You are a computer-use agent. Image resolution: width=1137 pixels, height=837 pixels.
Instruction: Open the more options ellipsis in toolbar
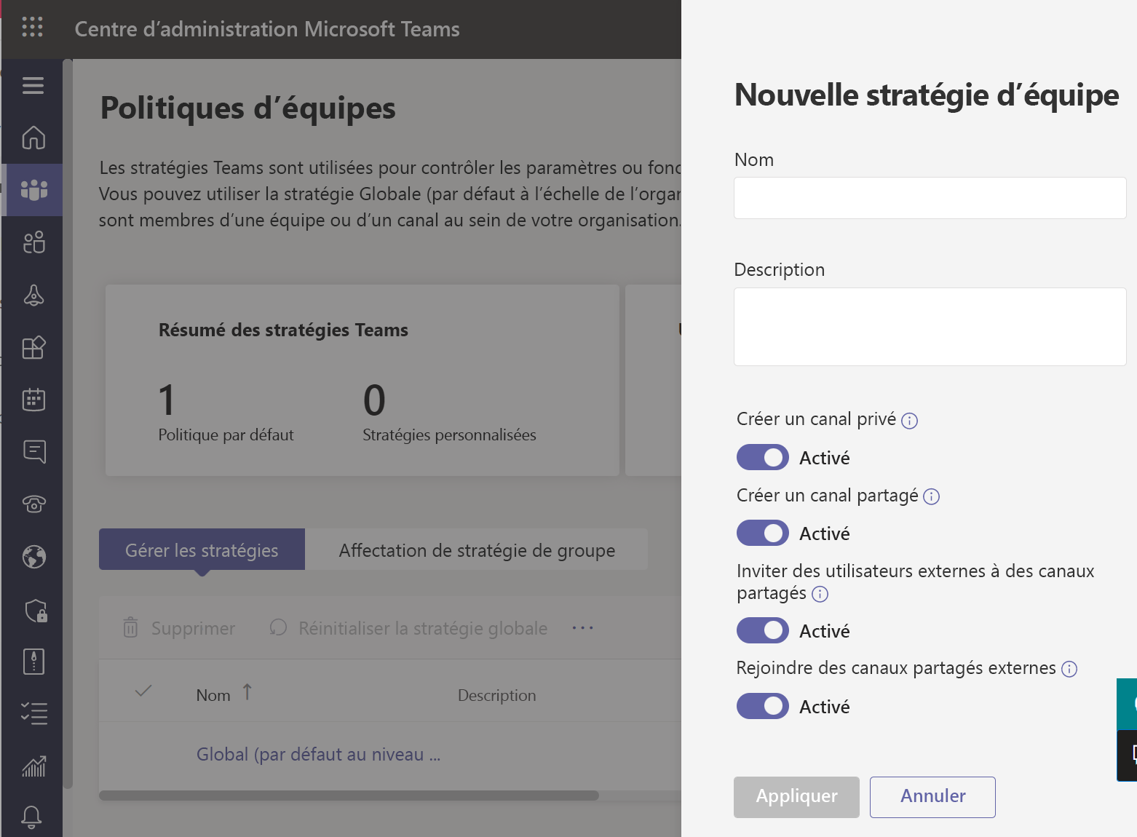[582, 627]
